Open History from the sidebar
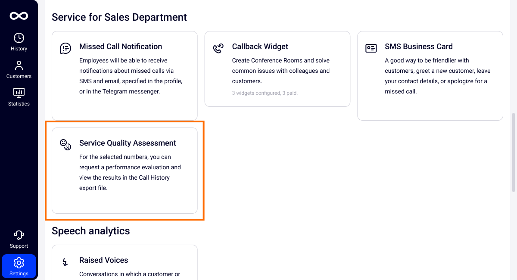The height and width of the screenshot is (280, 517). pyautogui.click(x=19, y=42)
